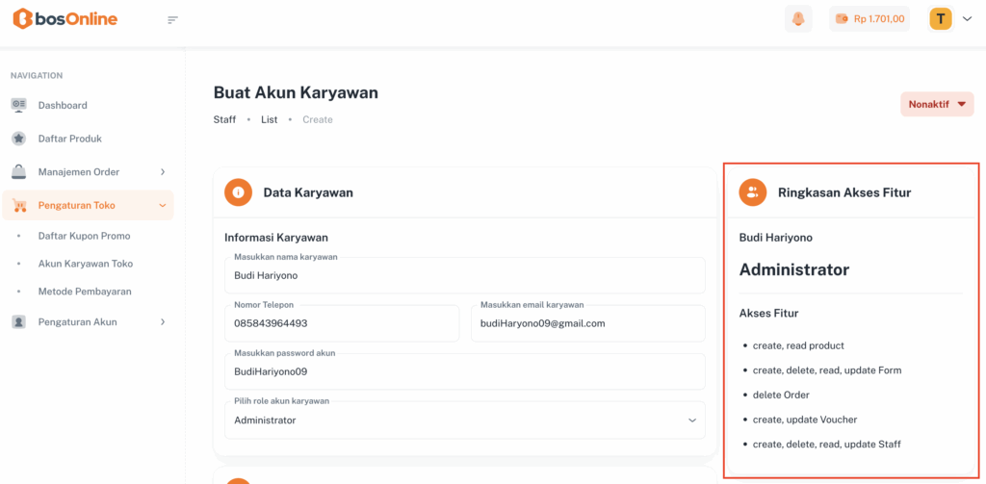Expand the Manajemen Order submenu chevron
The image size is (986, 484).
(163, 172)
